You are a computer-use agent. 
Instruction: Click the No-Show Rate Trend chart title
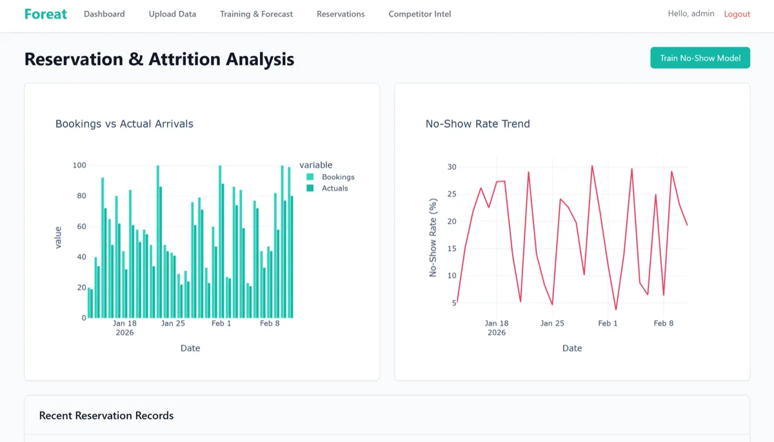coord(477,124)
